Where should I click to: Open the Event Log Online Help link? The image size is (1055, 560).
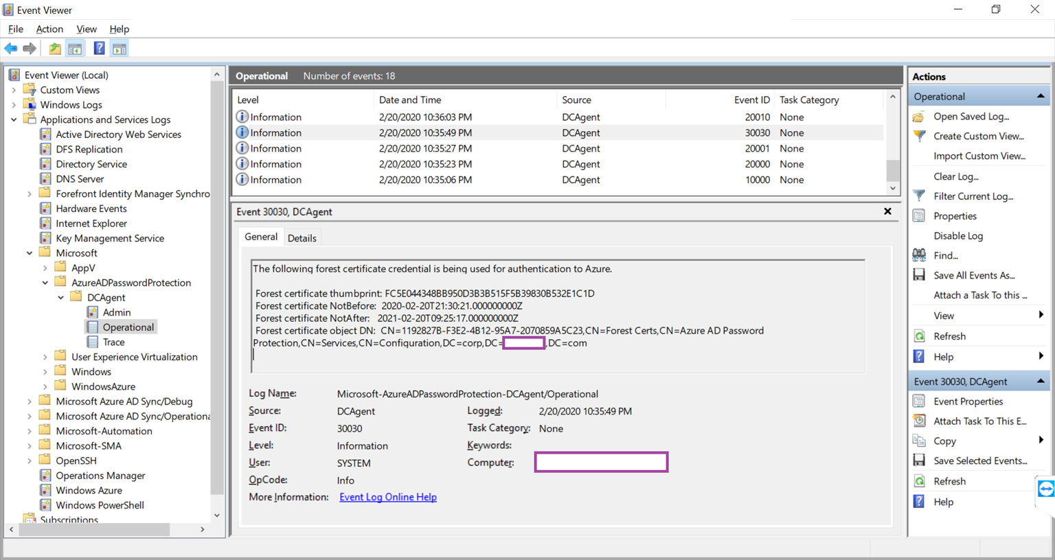388,497
